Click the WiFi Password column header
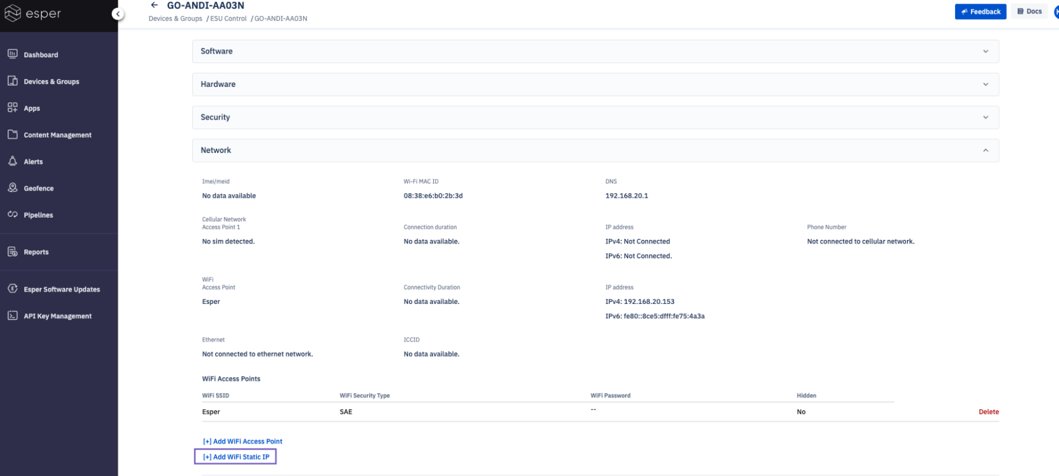Screen dimensions: 1059x476 610,396
